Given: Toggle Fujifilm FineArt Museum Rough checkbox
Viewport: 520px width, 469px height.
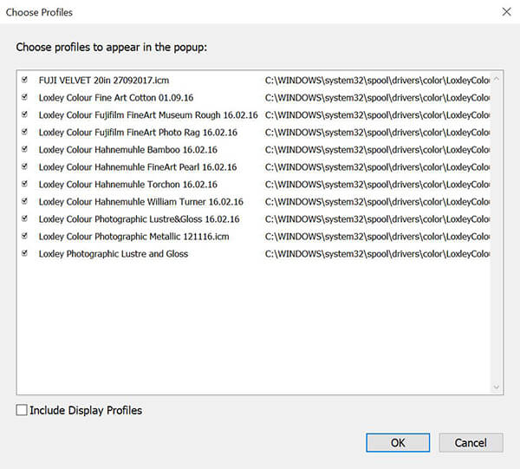Looking at the screenshot, I should pos(24,114).
